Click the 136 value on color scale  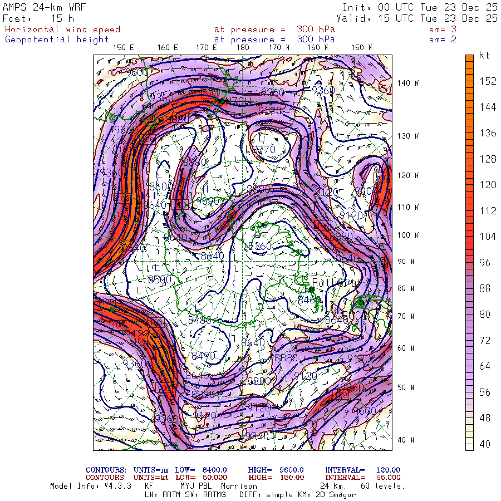click(488, 133)
